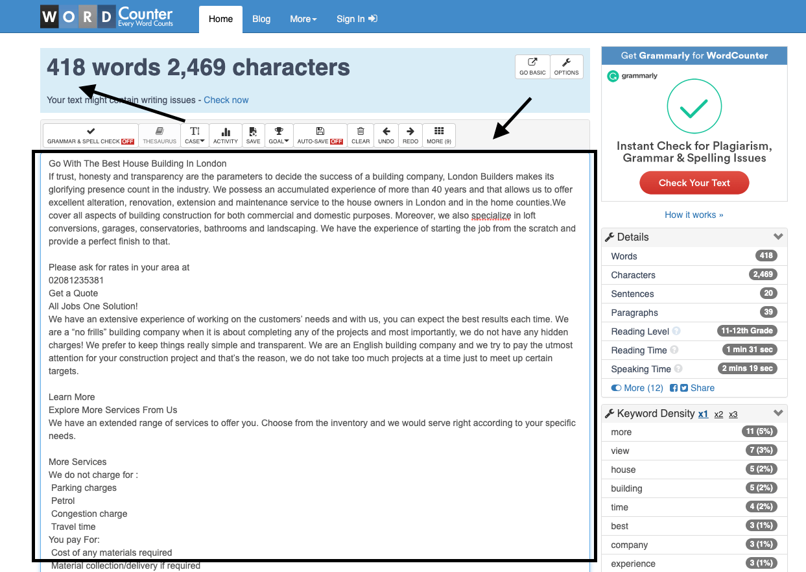Collapse the Keyword Density panel
This screenshot has height=572, width=806.
point(778,413)
